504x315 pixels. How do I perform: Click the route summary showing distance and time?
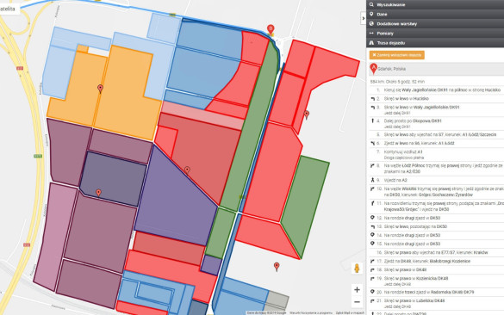(x=397, y=82)
